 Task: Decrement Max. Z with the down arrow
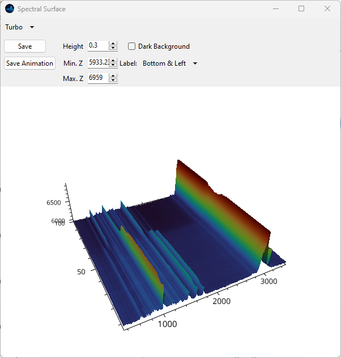(113, 80)
